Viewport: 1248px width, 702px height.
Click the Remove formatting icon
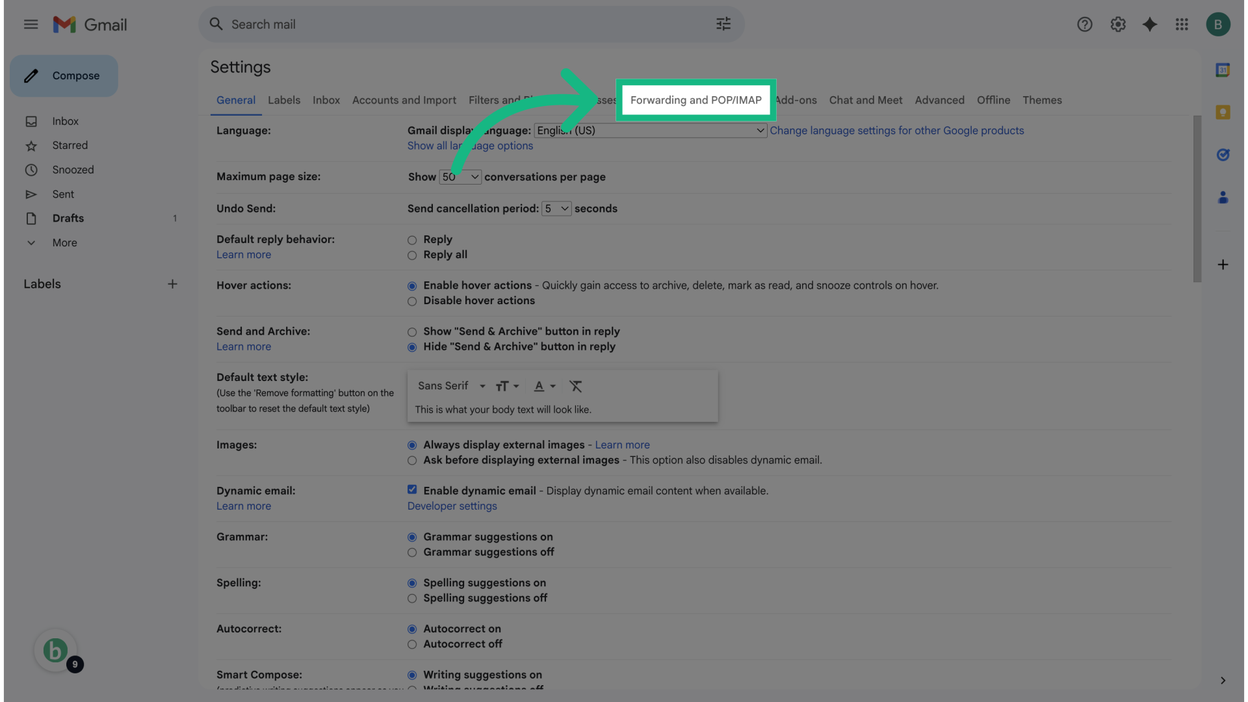click(575, 386)
